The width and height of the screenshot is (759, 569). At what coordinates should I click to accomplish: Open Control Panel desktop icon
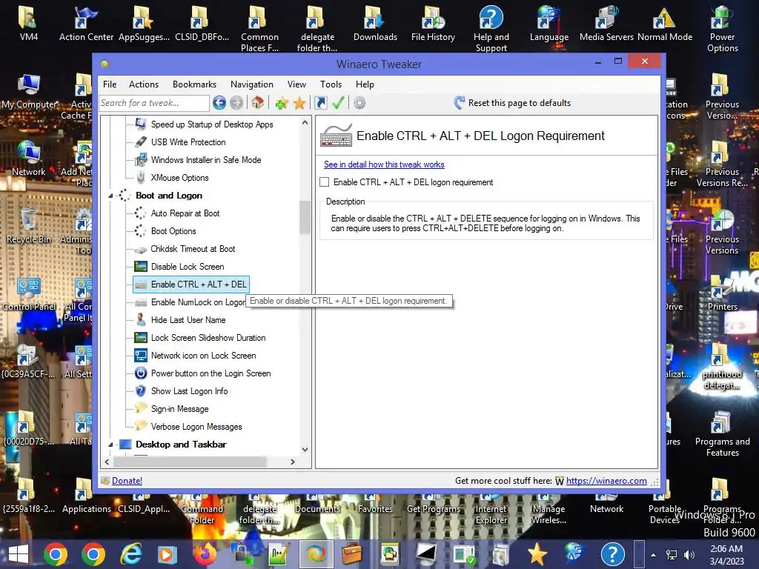(x=29, y=294)
